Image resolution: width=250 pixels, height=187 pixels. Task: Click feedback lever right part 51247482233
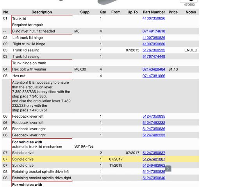[154, 135]
